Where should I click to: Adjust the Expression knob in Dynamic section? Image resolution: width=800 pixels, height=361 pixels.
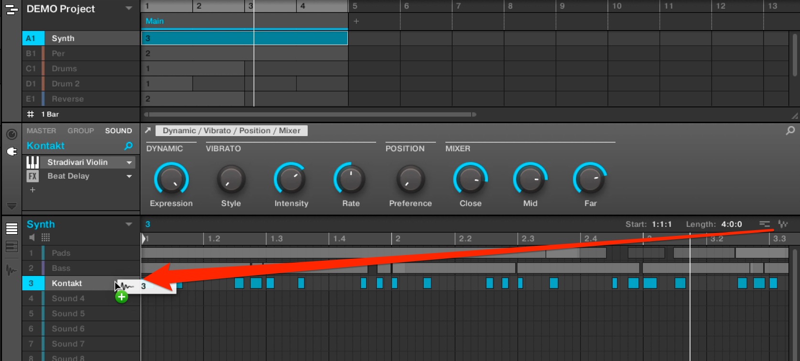[x=171, y=180]
